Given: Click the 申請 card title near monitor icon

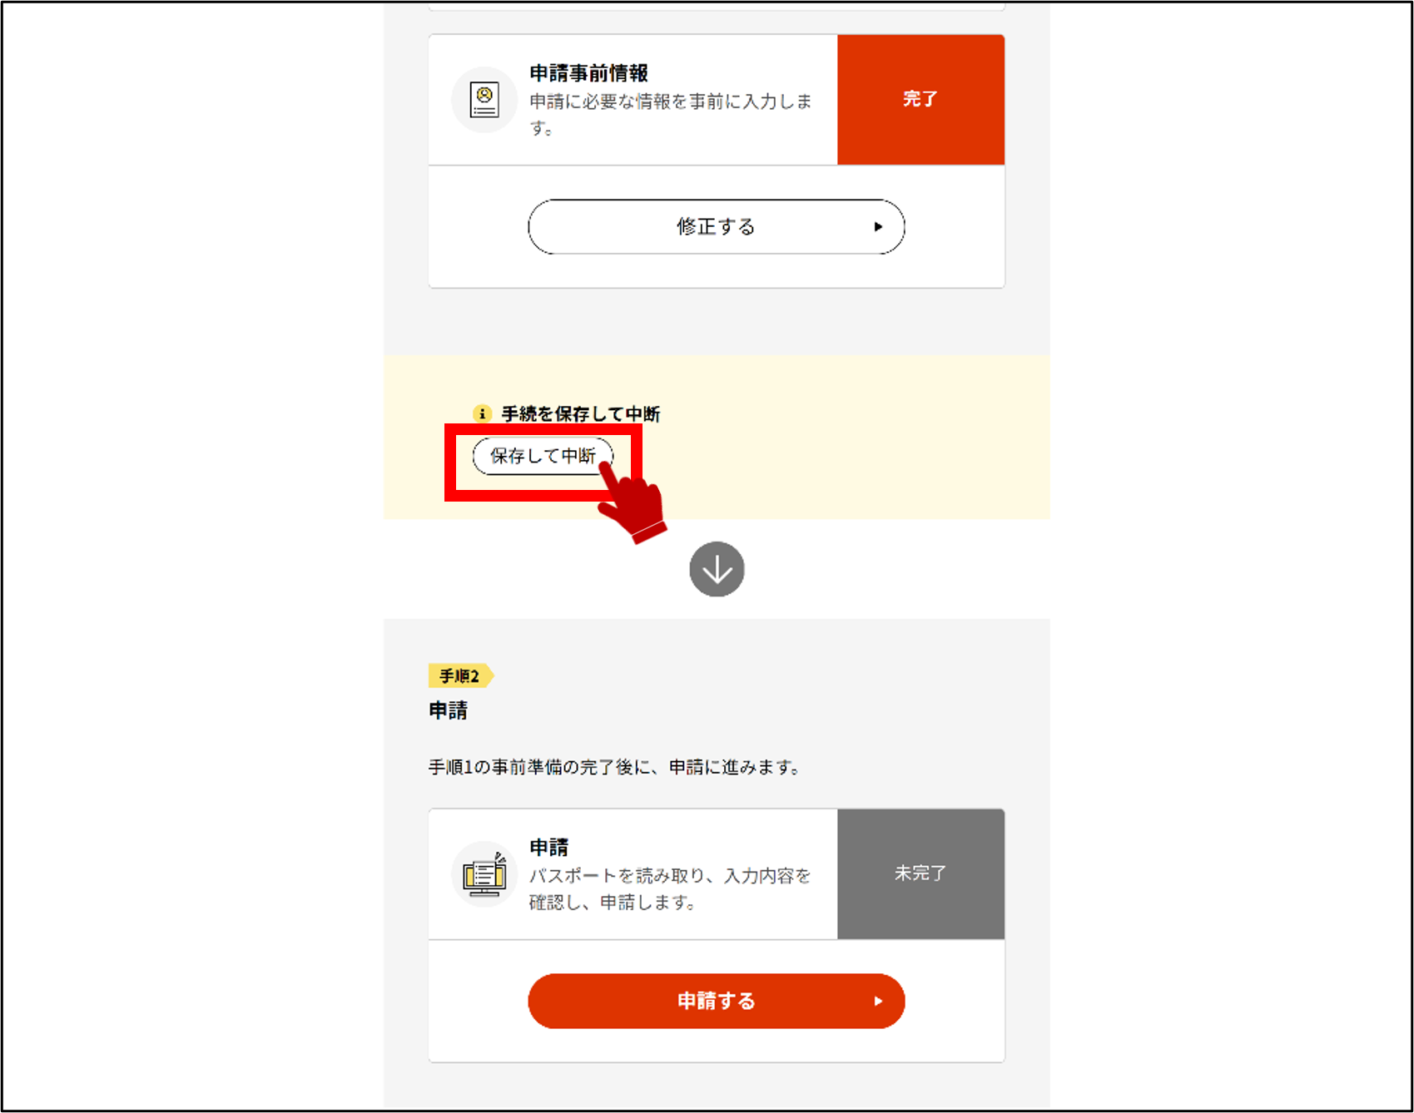Looking at the screenshot, I should [548, 848].
